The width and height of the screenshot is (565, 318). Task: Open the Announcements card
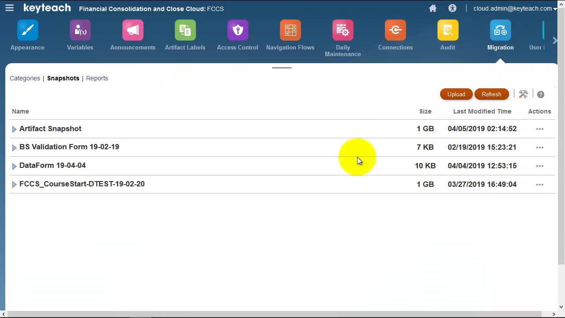pos(133,36)
